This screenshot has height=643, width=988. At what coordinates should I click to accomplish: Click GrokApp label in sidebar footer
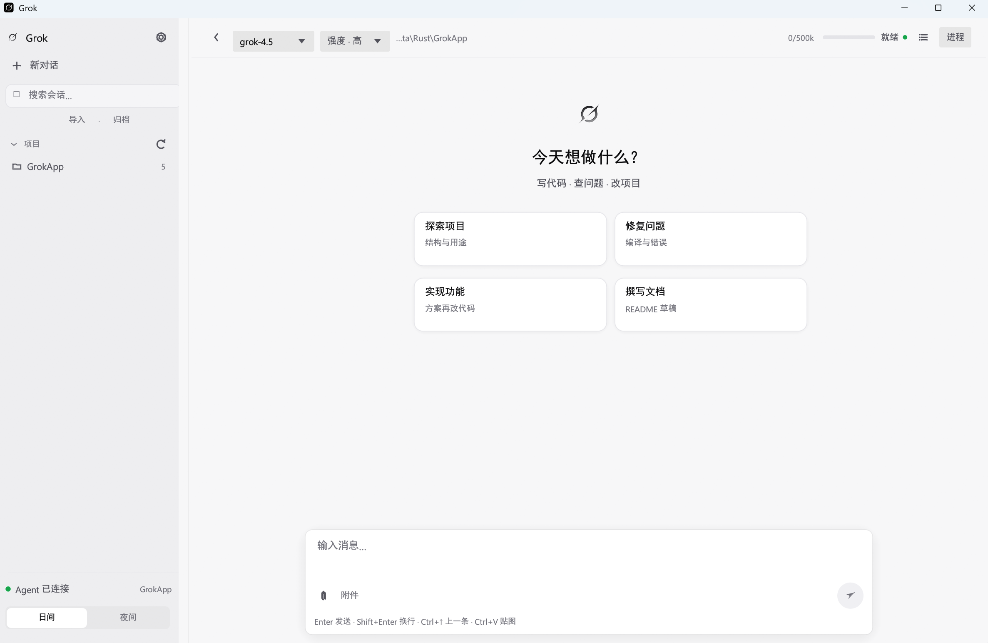pos(155,589)
